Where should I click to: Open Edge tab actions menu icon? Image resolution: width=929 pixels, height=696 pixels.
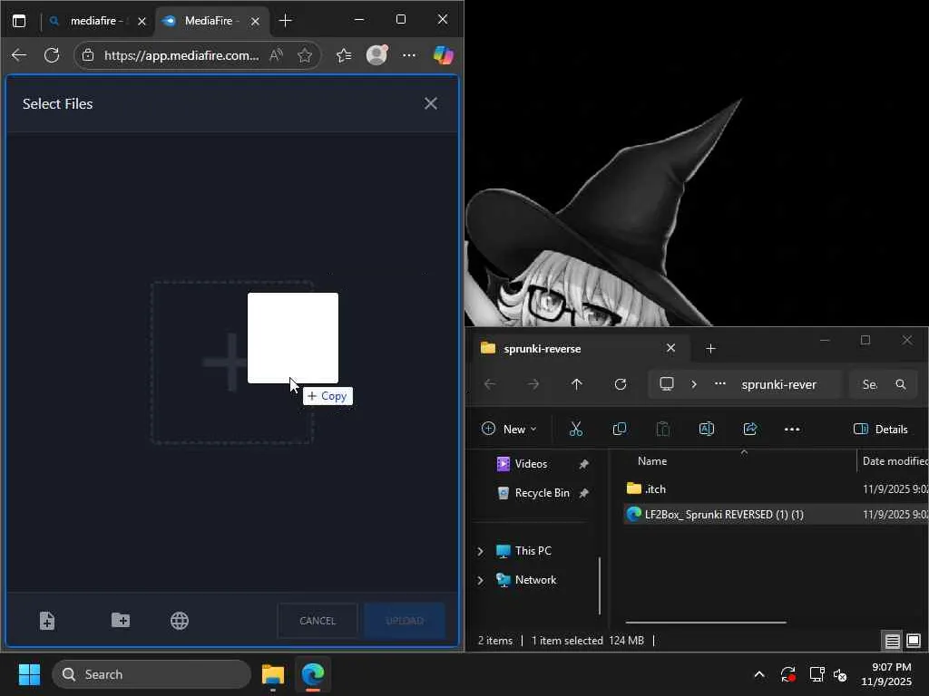tap(19, 21)
